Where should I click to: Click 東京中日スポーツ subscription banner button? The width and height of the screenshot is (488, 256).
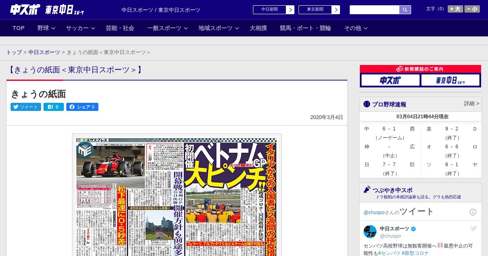coord(450,80)
